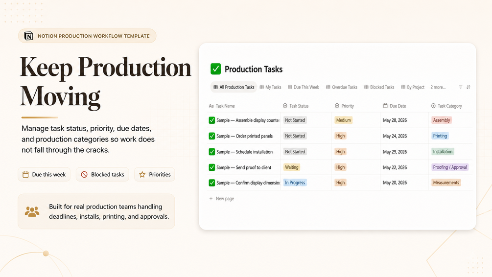Toggle checkbox for Send proof to client task
The image size is (492, 277).
point(212,167)
